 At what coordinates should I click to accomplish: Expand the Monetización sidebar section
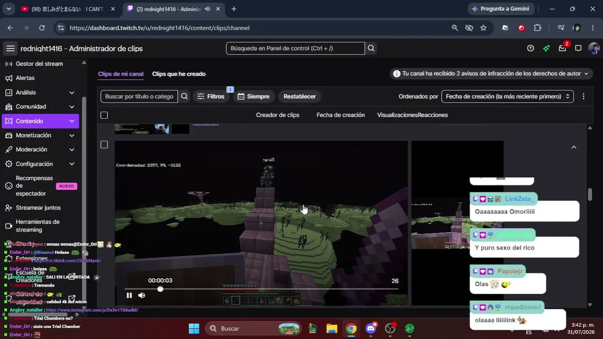[x=72, y=135]
